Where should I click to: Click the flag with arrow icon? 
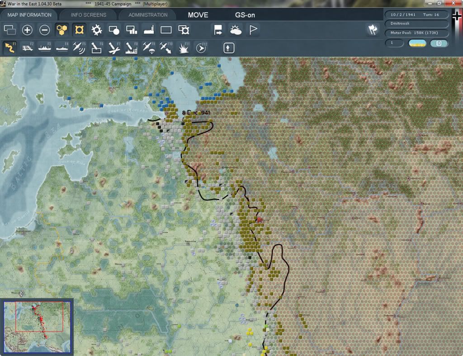pyautogui.click(x=218, y=30)
